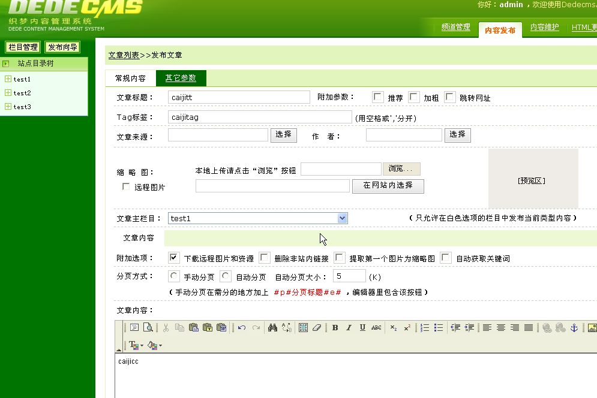This screenshot has height=398, width=597.
Task: Switch to the 其它参数 tab
Action: point(181,78)
